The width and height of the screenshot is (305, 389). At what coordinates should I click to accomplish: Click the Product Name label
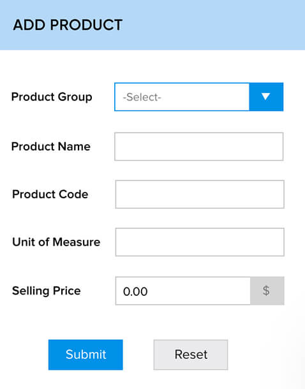click(x=51, y=147)
